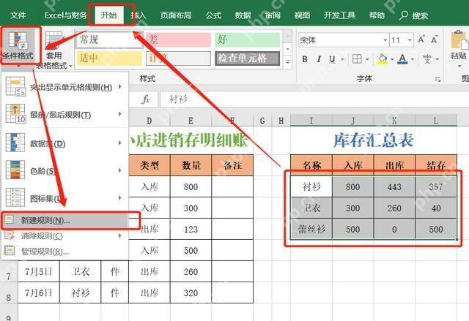The width and height of the screenshot is (469, 321).
Task: Select the 7月6日 date cell
Action: [x=39, y=292]
